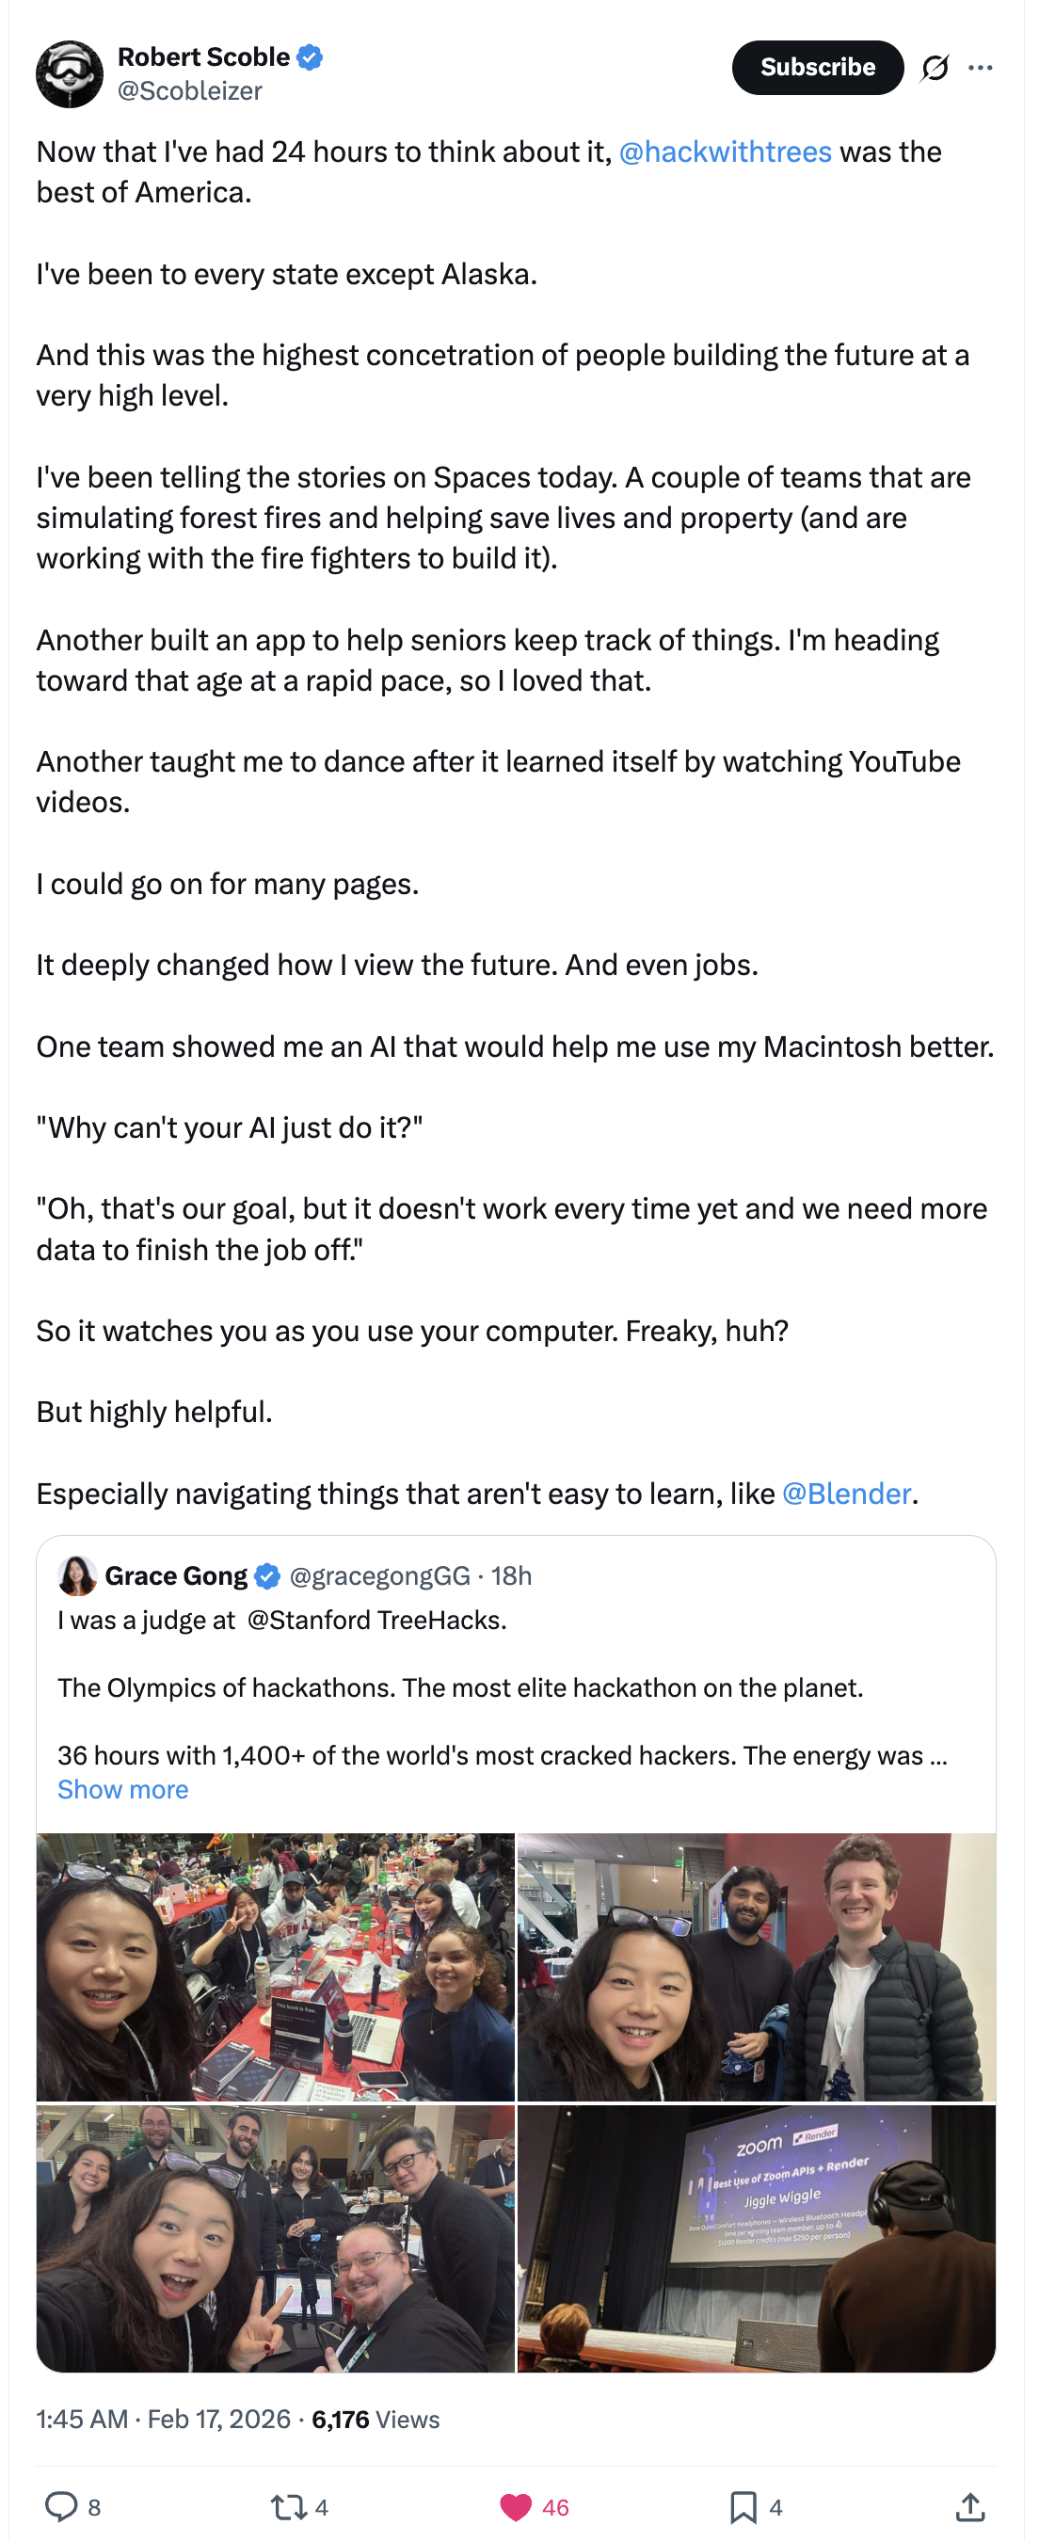Image resolution: width=1039 pixels, height=2541 pixels.
Task: Click the repost arrows icon
Action: 288,2505
